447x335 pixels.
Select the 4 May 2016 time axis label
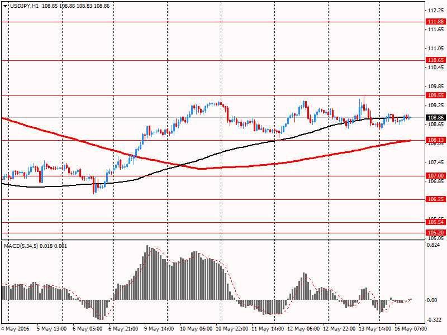(16, 329)
